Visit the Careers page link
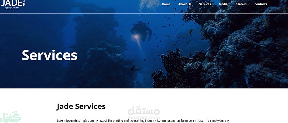The width and height of the screenshot is (288, 123). tap(241, 4)
